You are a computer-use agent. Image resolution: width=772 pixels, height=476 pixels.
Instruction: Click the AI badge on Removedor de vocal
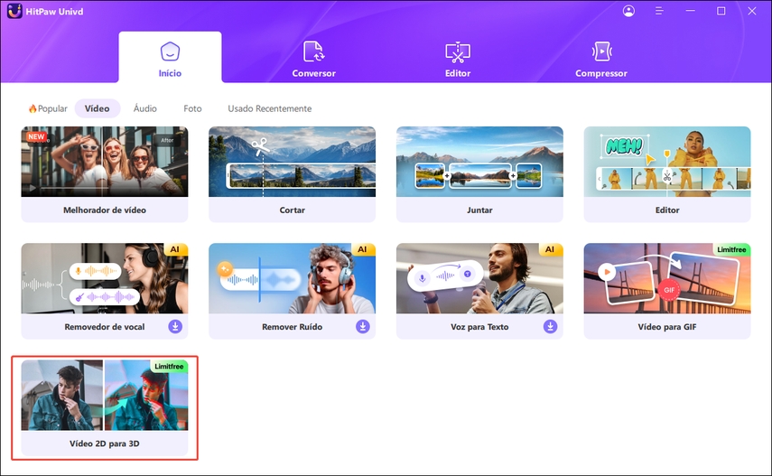175,249
